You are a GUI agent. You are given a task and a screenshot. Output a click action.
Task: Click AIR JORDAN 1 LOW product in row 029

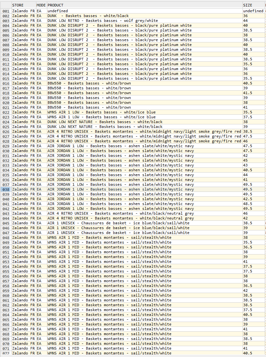144,146
